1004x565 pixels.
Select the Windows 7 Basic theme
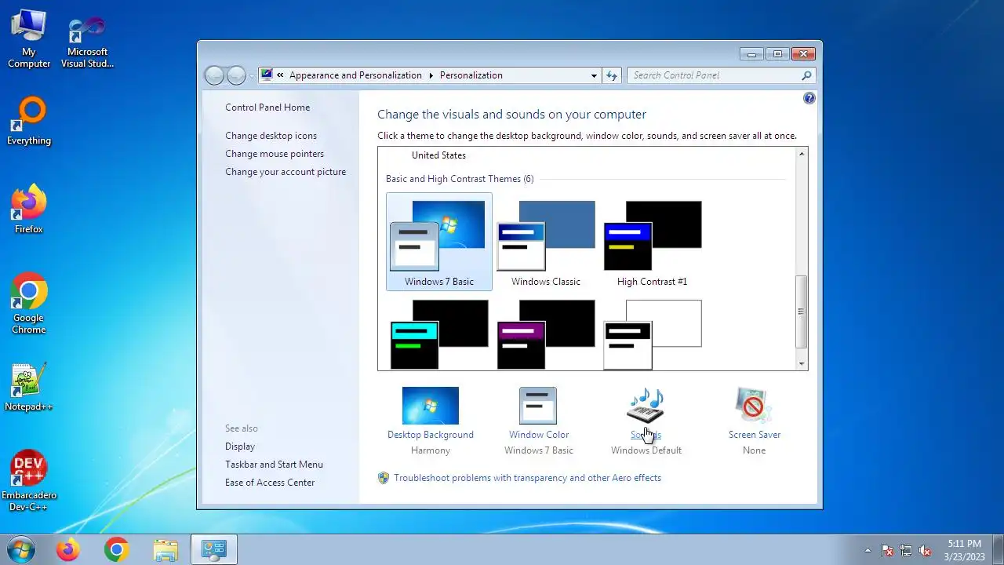(x=439, y=242)
